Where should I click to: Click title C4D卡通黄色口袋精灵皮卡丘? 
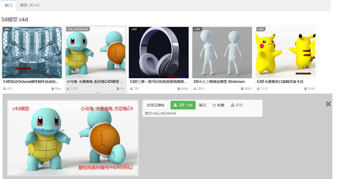tap(280, 82)
